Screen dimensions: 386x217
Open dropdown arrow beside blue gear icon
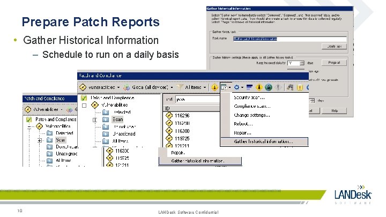click(242, 87)
